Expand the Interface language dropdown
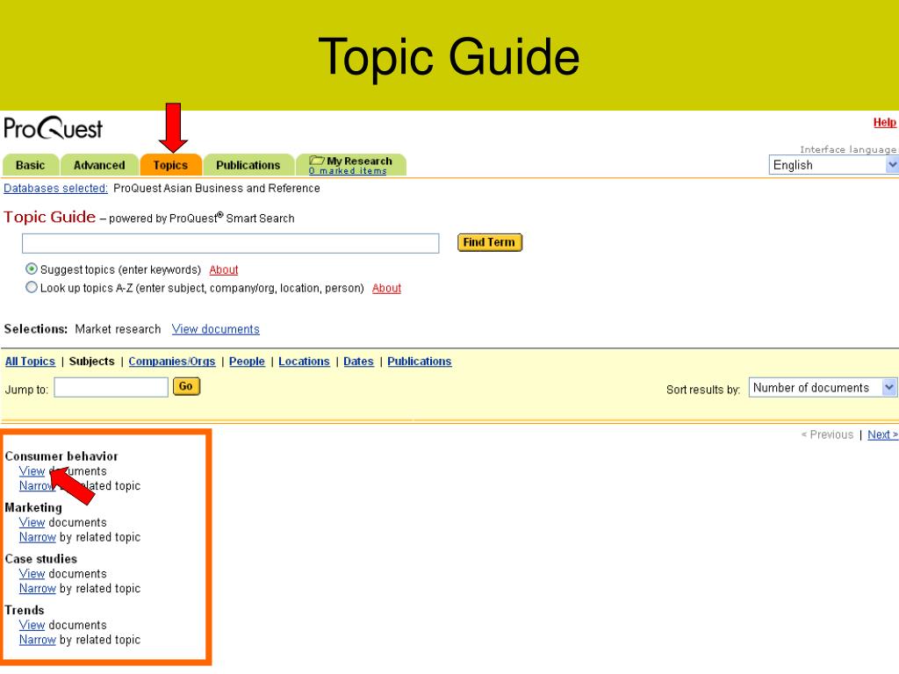Image resolution: width=899 pixels, height=674 pixels. pos(833,165)
